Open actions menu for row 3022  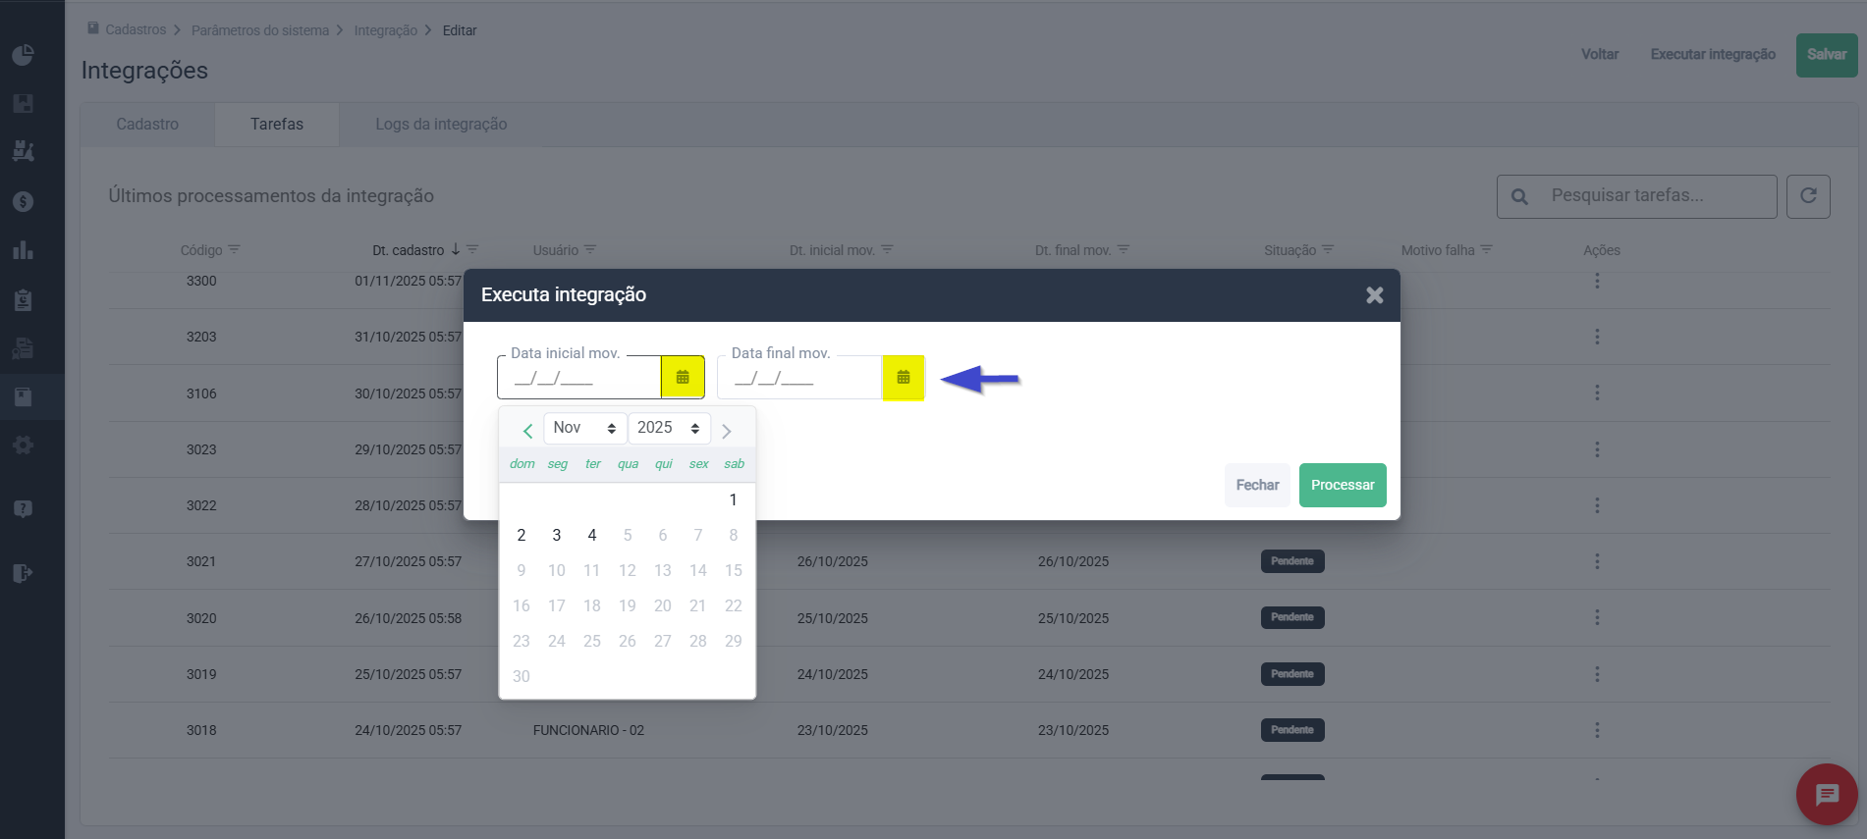tap(1597, 504)
